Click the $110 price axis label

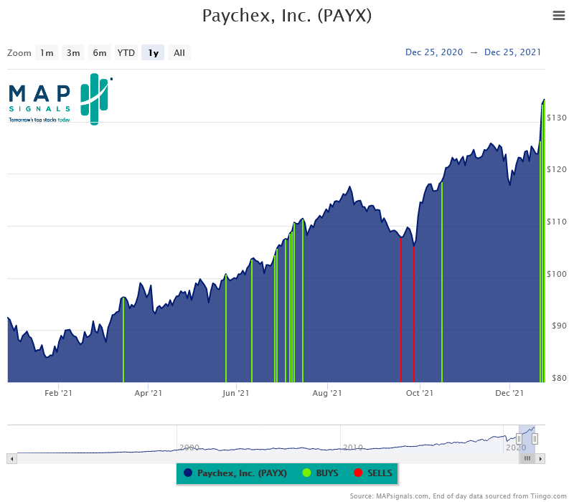(557, 222)
